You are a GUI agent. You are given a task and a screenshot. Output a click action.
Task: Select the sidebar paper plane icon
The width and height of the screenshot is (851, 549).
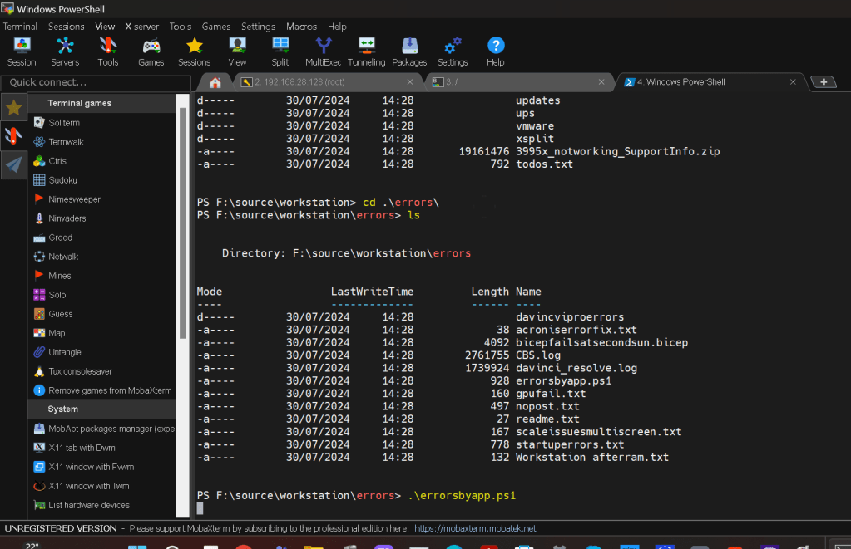(x=13, y=164)
